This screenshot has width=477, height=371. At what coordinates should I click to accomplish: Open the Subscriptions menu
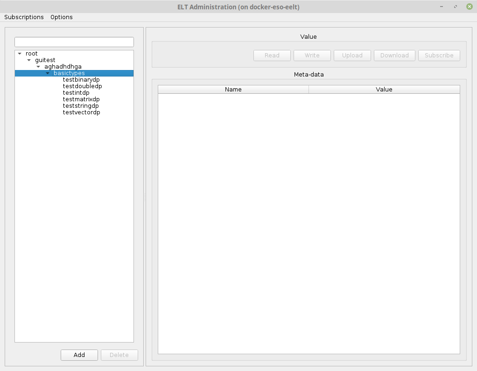(24, 17)
